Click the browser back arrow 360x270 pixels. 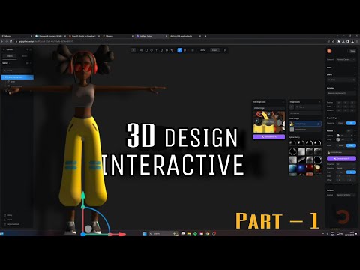(2, 41)
